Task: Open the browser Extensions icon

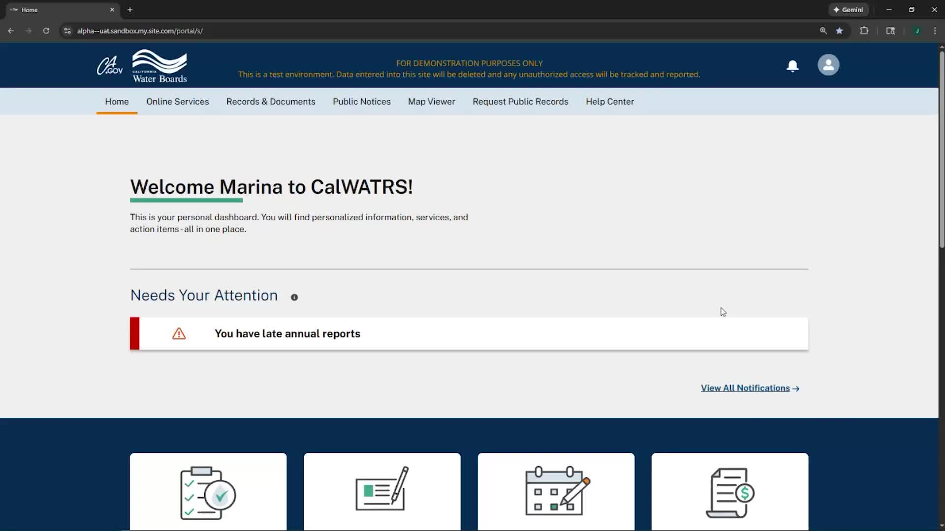Action: (864, 30)
